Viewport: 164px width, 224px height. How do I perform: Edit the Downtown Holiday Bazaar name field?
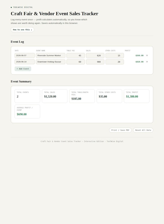point(50,62)
